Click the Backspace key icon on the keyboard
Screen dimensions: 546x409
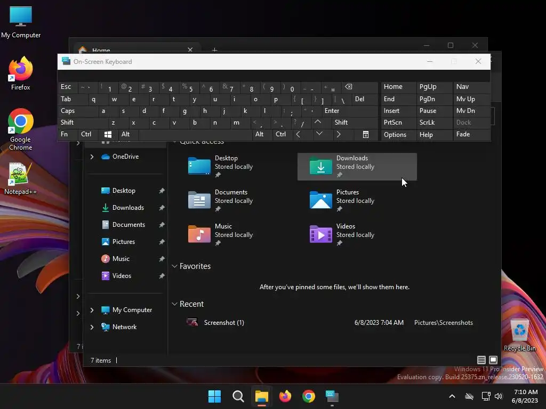[x=349, y=87]
